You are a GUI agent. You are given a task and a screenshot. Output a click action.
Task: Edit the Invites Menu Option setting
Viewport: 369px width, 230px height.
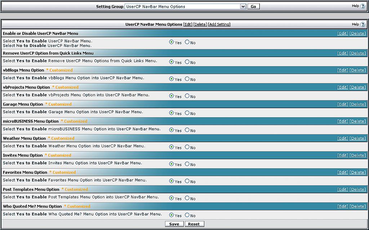(x=342, y=155)
